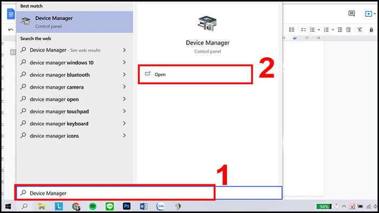Open LINE messenger from the taskbar
The height and width of the screenshot is (213, 379).
(109, 207)
